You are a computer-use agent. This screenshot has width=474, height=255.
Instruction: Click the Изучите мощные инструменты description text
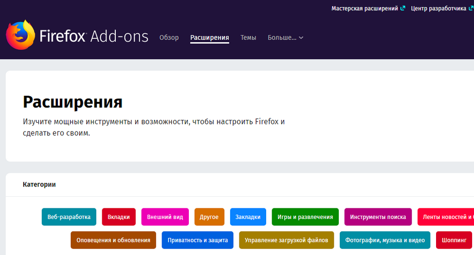coord(154,127)
